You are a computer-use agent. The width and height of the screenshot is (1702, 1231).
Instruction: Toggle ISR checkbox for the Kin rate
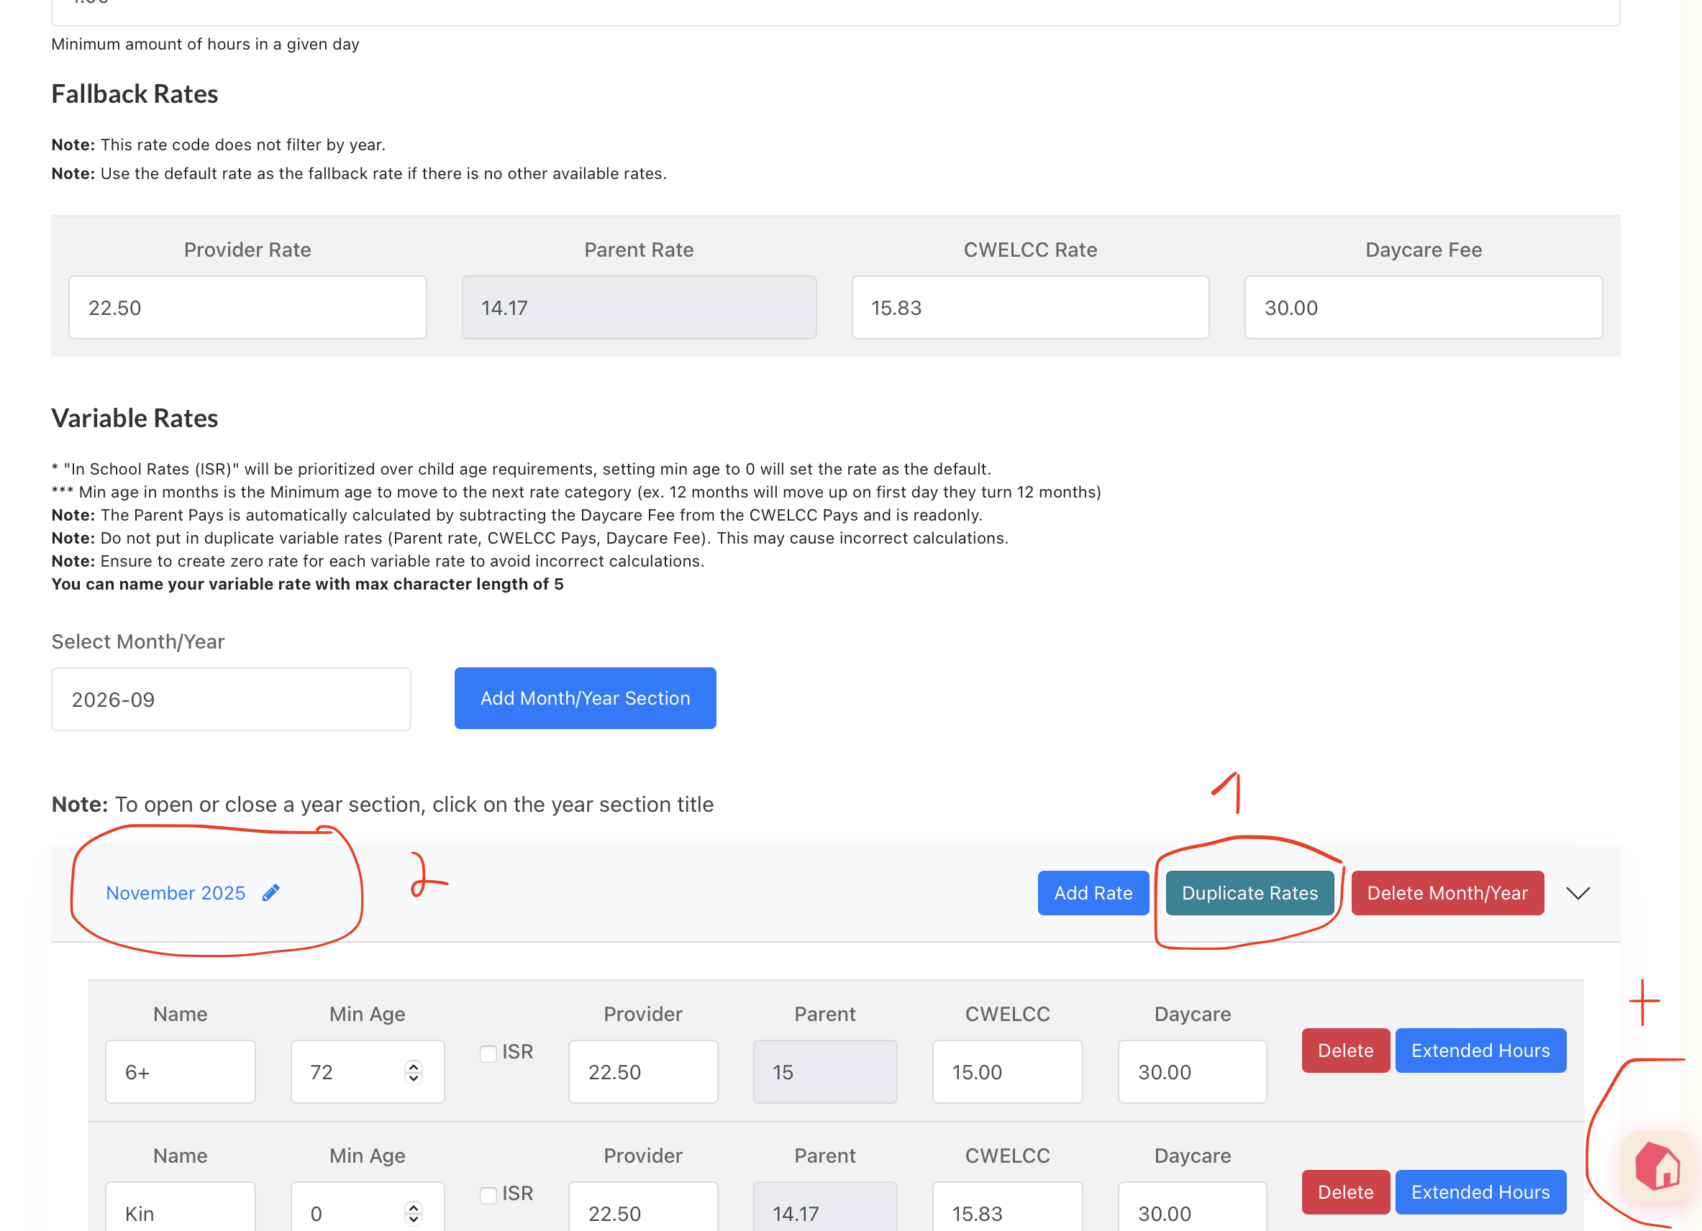click(488, 1195)
